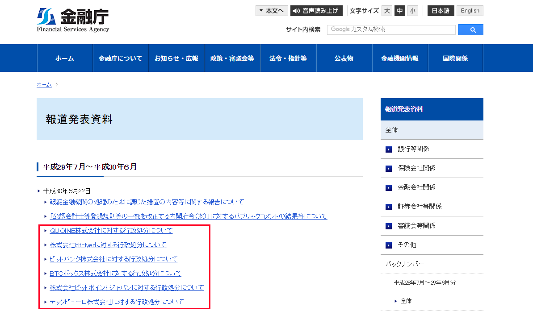Open the QUOINE株式会社 administrative action link
533x311 pixels.
(x=111, y=230)
